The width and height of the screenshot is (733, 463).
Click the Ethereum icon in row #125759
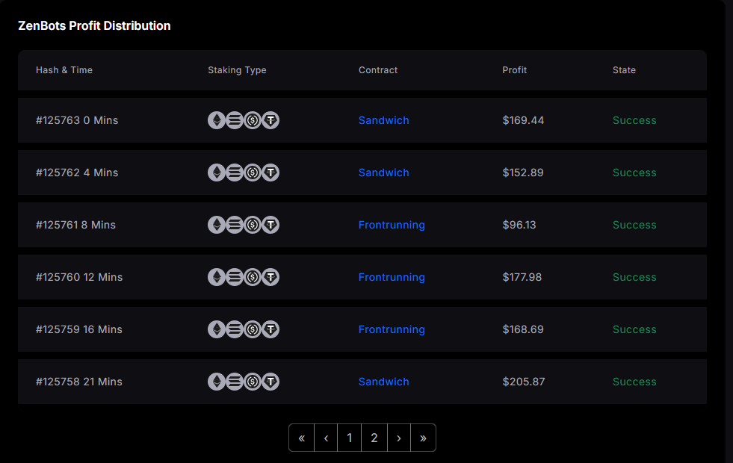(217, 329)
